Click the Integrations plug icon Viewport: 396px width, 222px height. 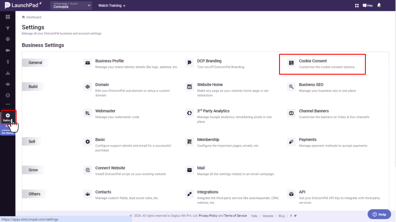[x=189, y=194]
